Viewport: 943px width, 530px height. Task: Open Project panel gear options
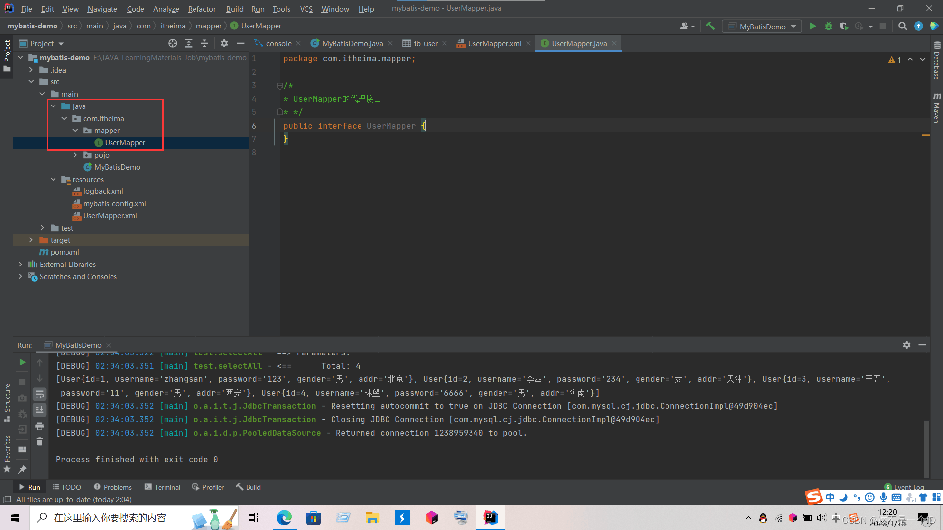[224, 43]
